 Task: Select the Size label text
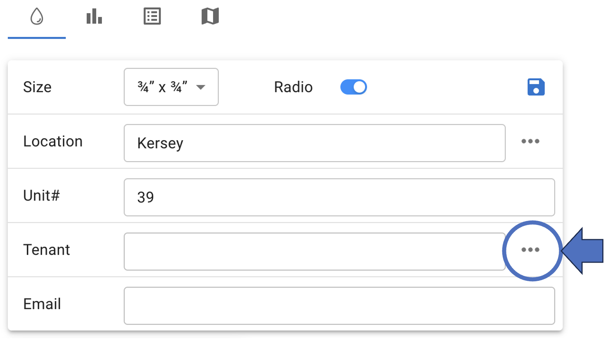(x=37, y=87)
